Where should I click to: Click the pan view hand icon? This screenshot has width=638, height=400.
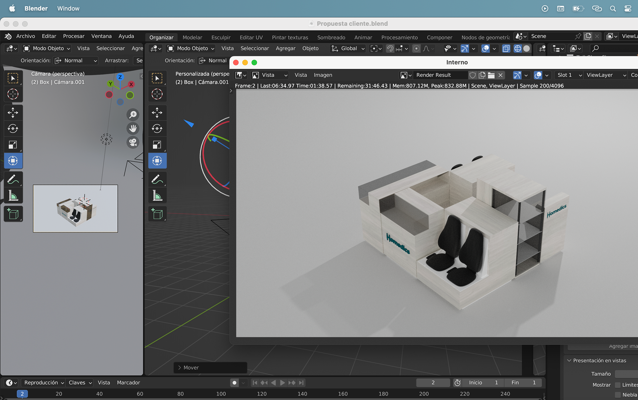click(x=133, y=128)
